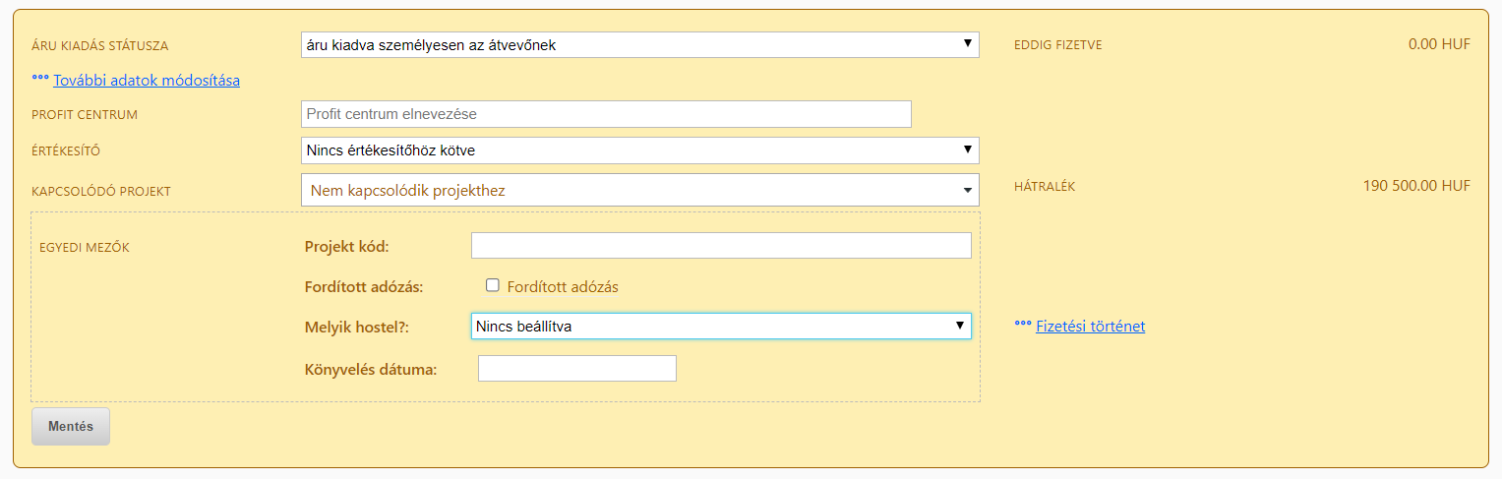
Task: Save with the Mentés button
Action: click(x=71, y=427)
